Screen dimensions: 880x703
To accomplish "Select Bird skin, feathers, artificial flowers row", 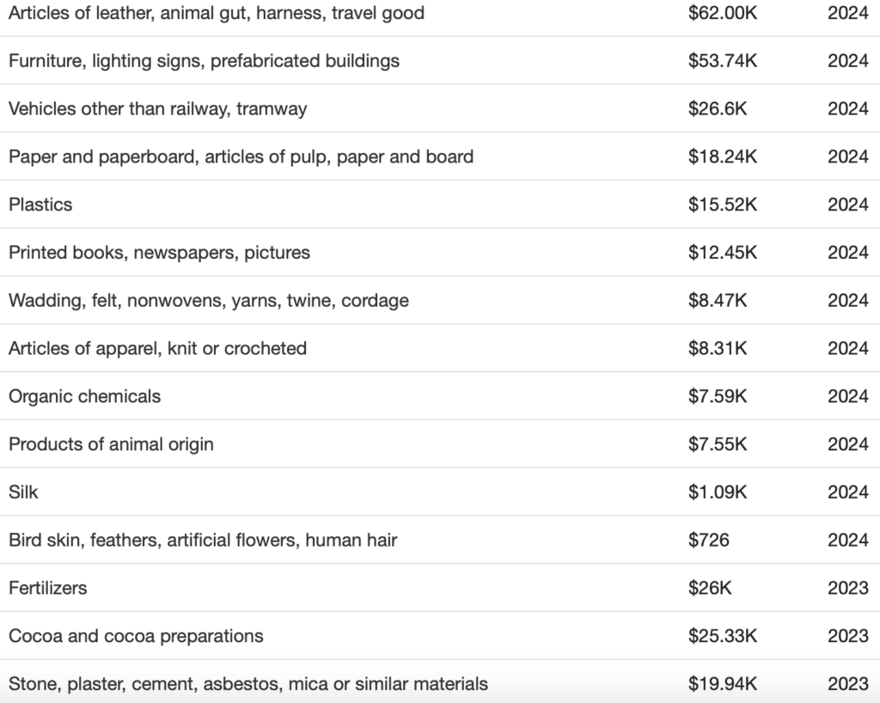I will coord(203,541).
